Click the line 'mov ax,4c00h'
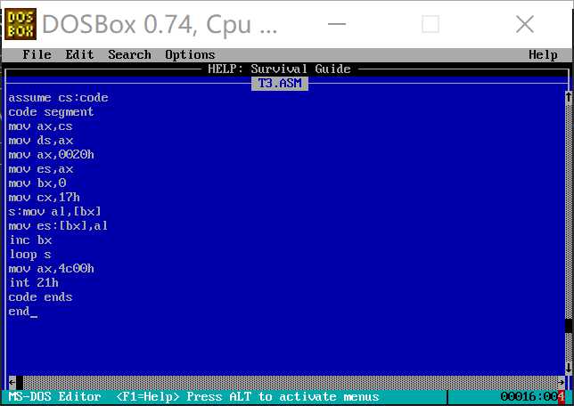574x406 pixels. pyautogui.click(x=51, y=269)
